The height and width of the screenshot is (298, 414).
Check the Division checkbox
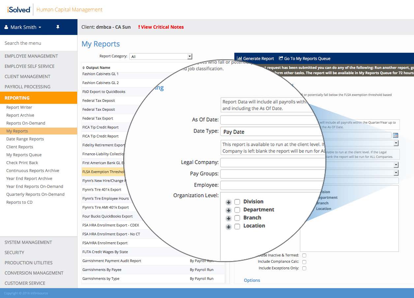point(237,202)
